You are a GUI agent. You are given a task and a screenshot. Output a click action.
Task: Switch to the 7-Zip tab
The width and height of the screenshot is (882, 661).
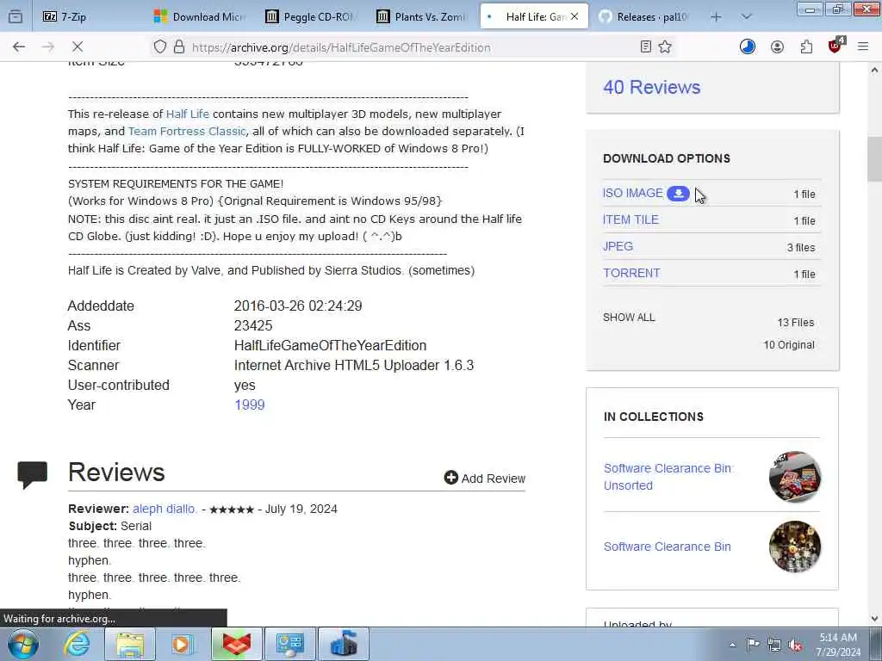click(x=90, y=17)
